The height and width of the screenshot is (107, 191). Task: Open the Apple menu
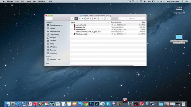tap(4, 1)
